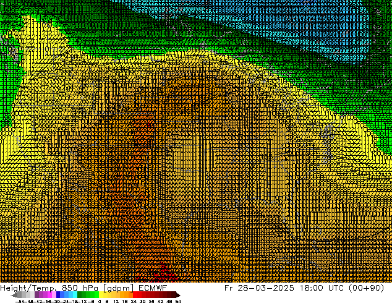Click the legend value '-54' label

pyautogui.click(x=20, y=301)
